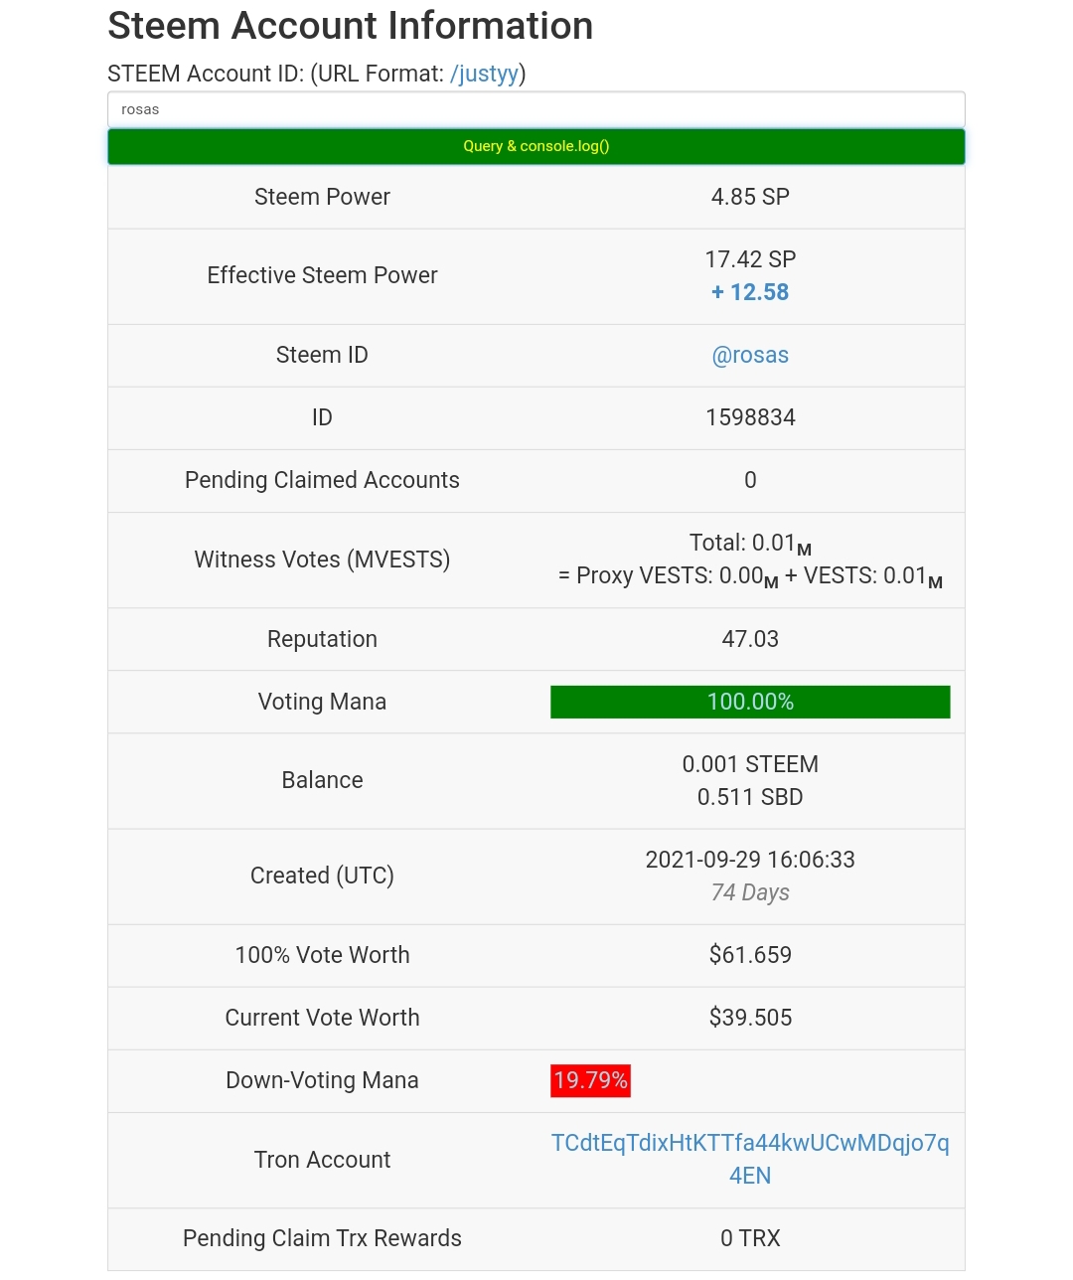Viewport: 1073px width, 1280px height.
Task: Click the 74 Days account age text
Action: tap(750, 892)
